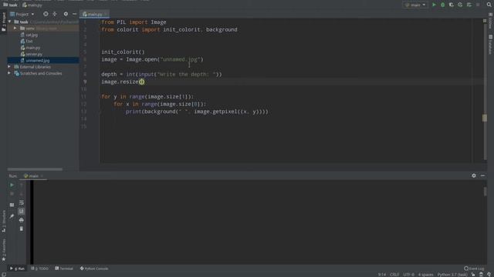Close the main tab in Run panel

coord(42,176)
